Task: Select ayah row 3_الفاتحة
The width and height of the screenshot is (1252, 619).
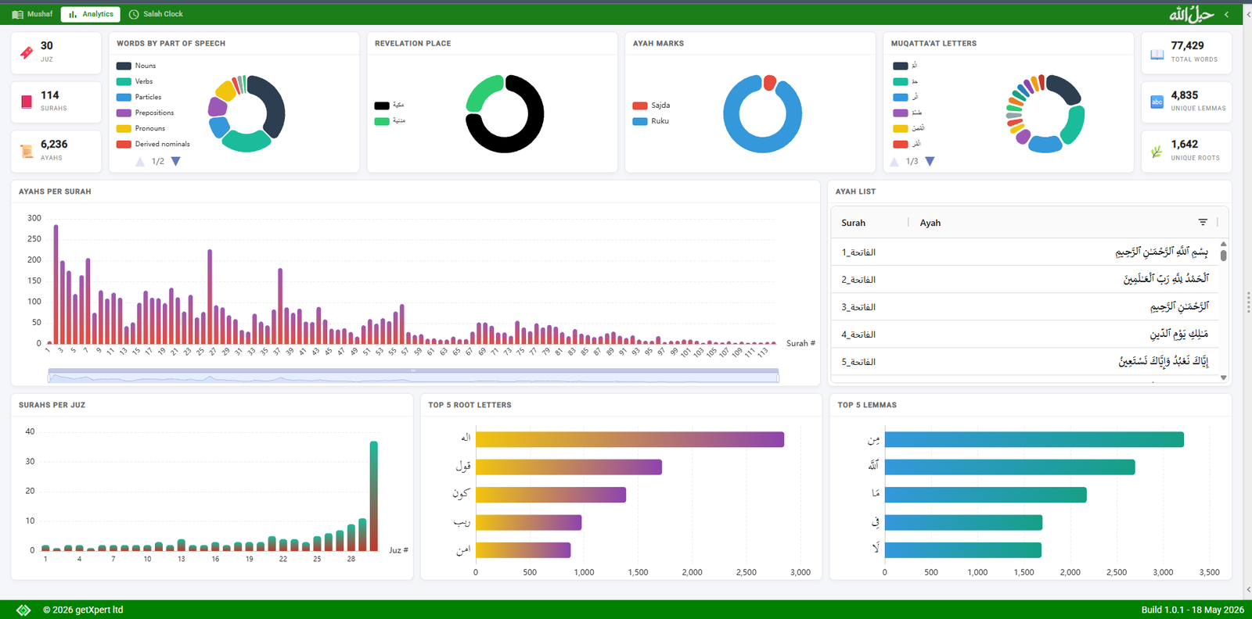Action: coord(1025,307)
